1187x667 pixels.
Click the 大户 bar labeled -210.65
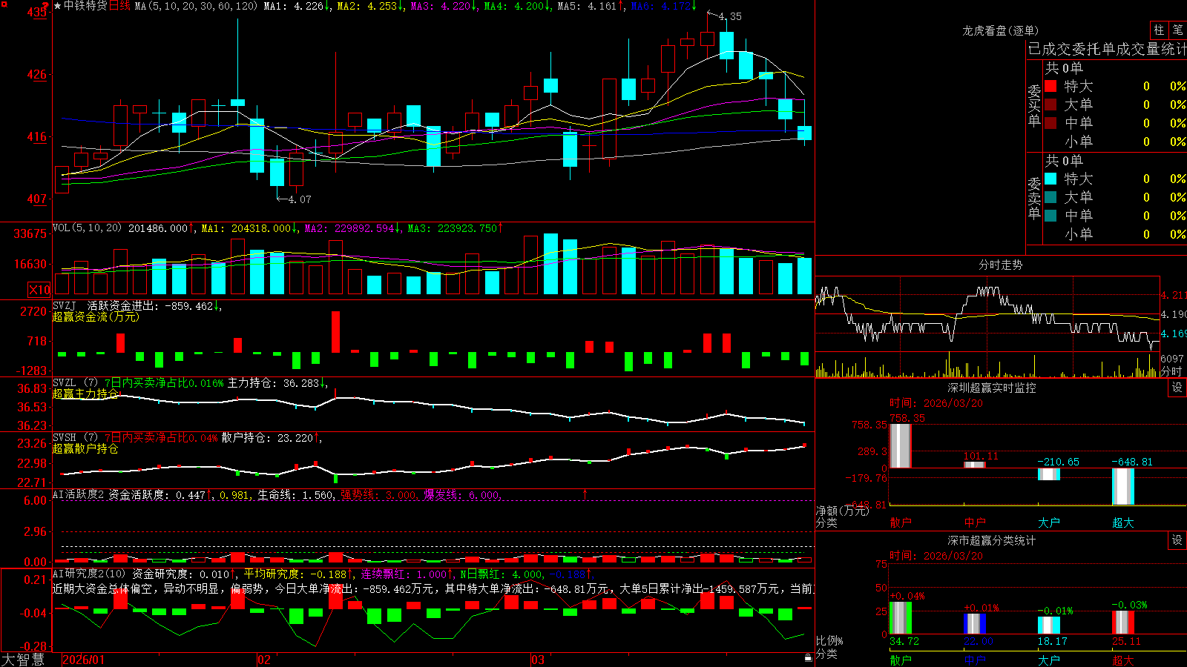tap(1049, 474)
